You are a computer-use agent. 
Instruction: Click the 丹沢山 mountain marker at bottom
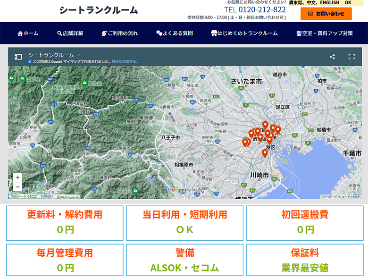(135, 191)
